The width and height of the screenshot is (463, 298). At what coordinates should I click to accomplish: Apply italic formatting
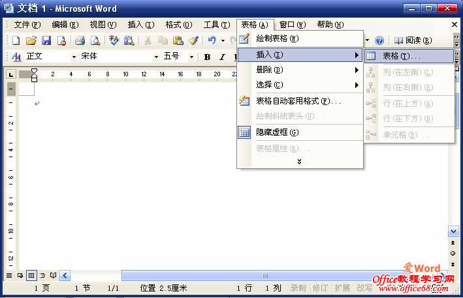pos(222,57)
